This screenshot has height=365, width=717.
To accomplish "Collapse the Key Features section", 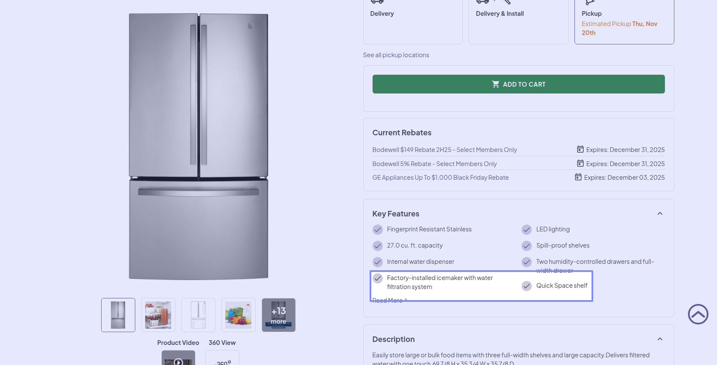I will coord(660,213).
